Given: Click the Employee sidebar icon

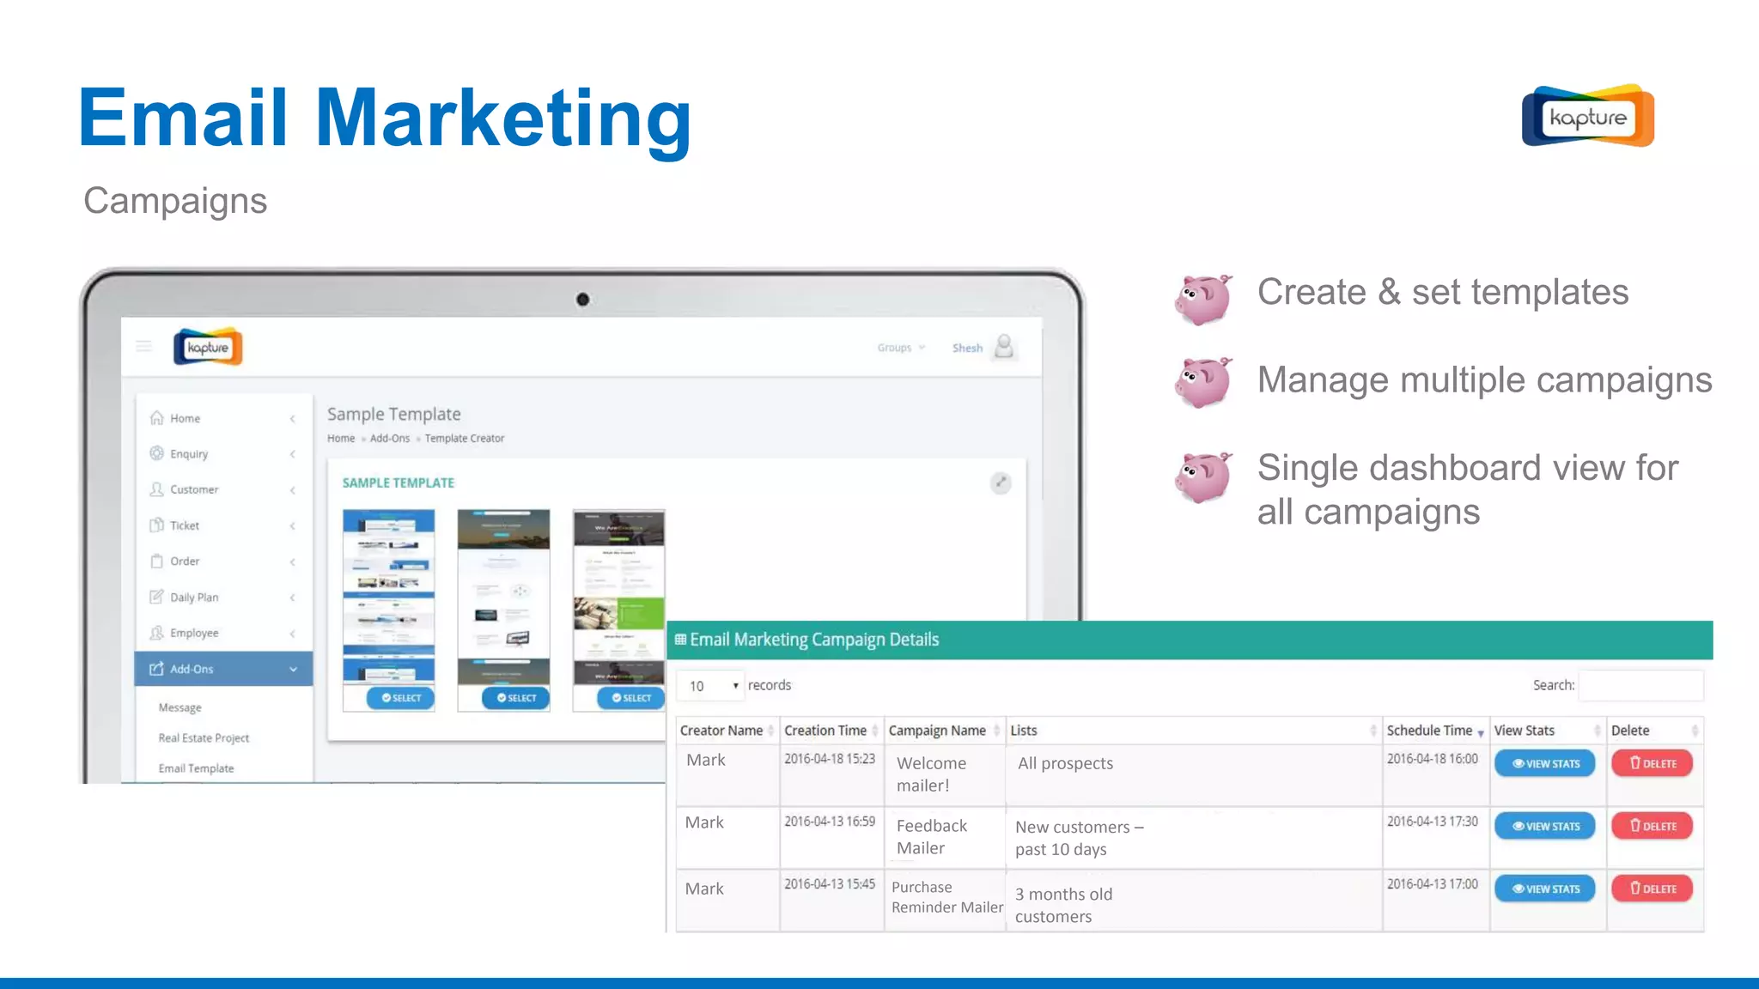Looking at the screenshot, I should [156, 633].
